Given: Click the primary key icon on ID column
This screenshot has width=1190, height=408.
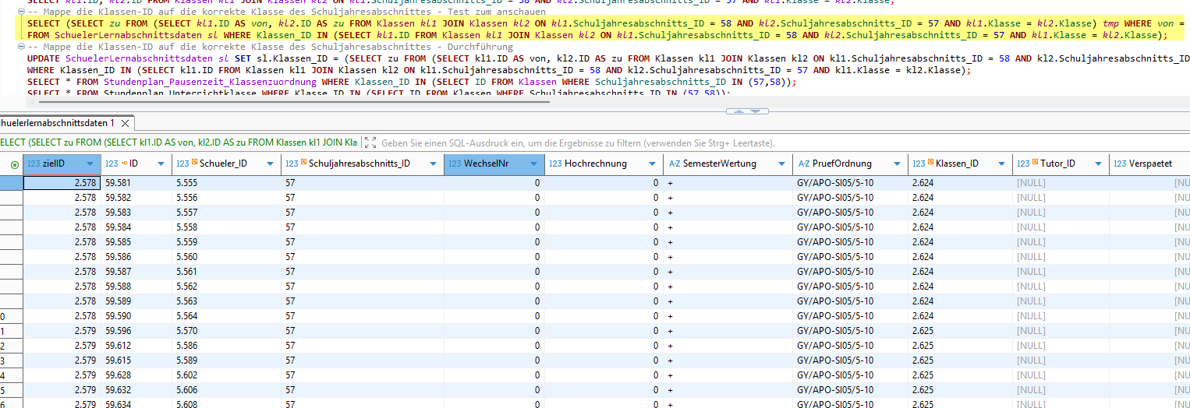Looking at the screenshot, I should [x=123, y=164].
